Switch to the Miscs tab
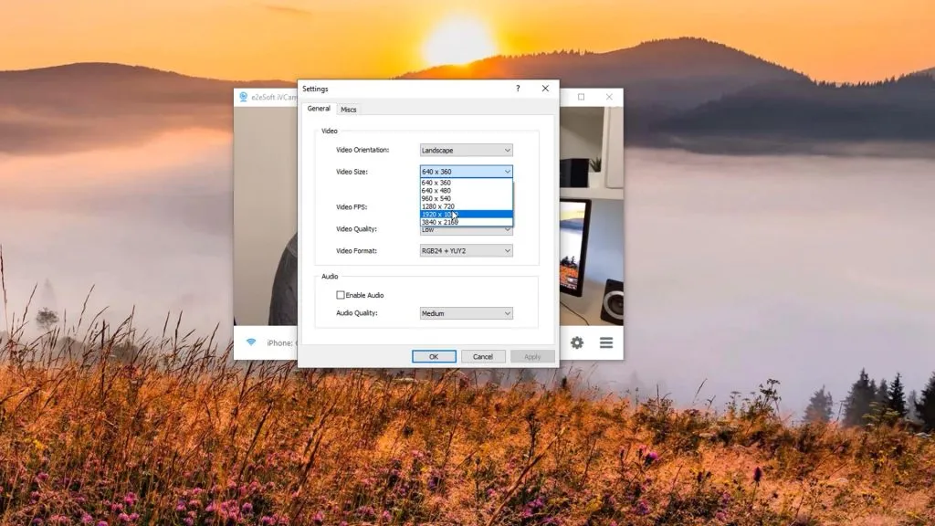This screenshot has height=526, width=935. 348,110
